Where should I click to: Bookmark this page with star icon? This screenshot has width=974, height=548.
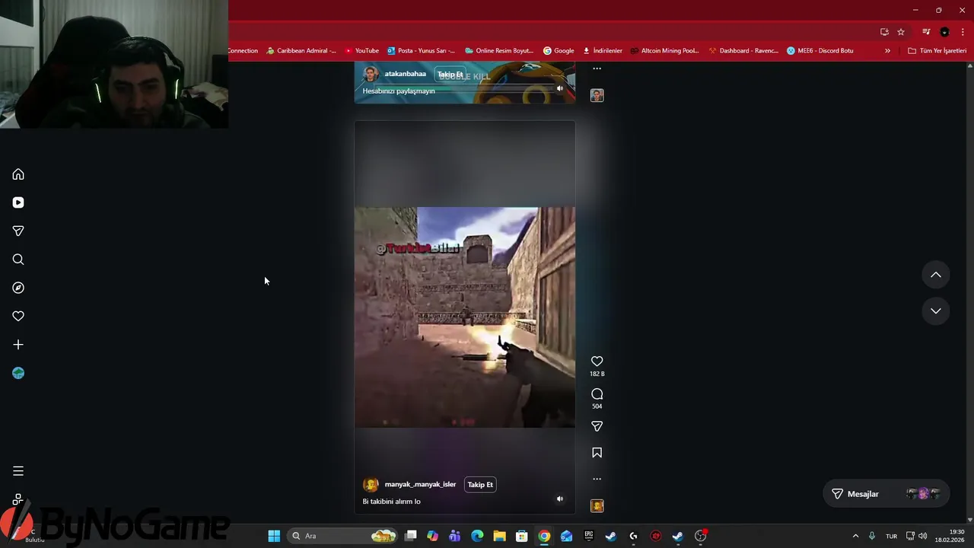(x=901, y=32)
